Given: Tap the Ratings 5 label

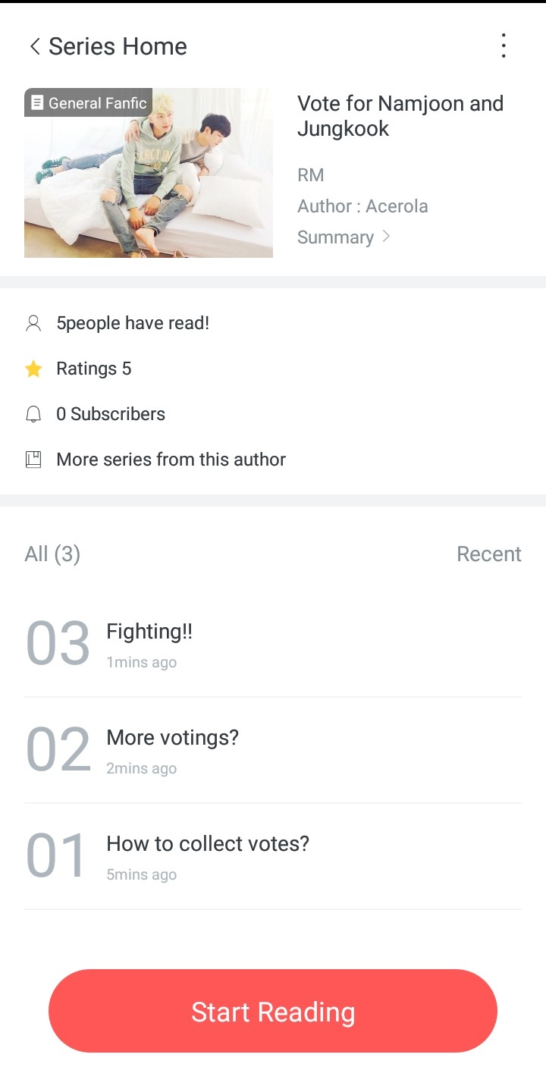Looking at the screenshot, I should (x=93, y=369).
